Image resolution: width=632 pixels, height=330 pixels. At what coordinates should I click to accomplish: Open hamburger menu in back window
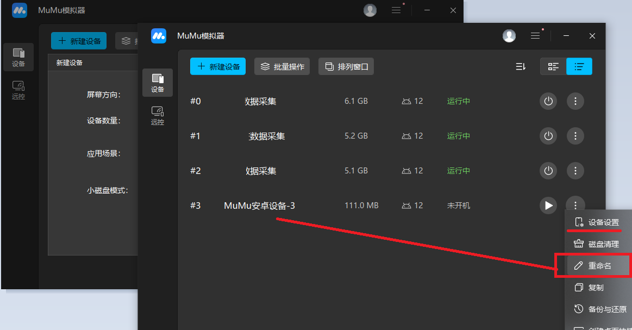396,10
